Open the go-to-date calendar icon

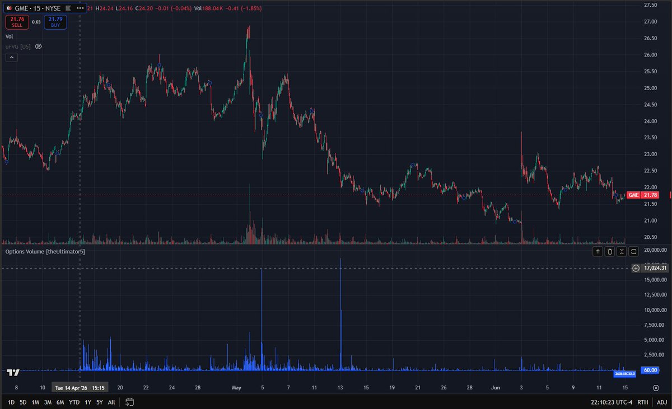point(130,402)
